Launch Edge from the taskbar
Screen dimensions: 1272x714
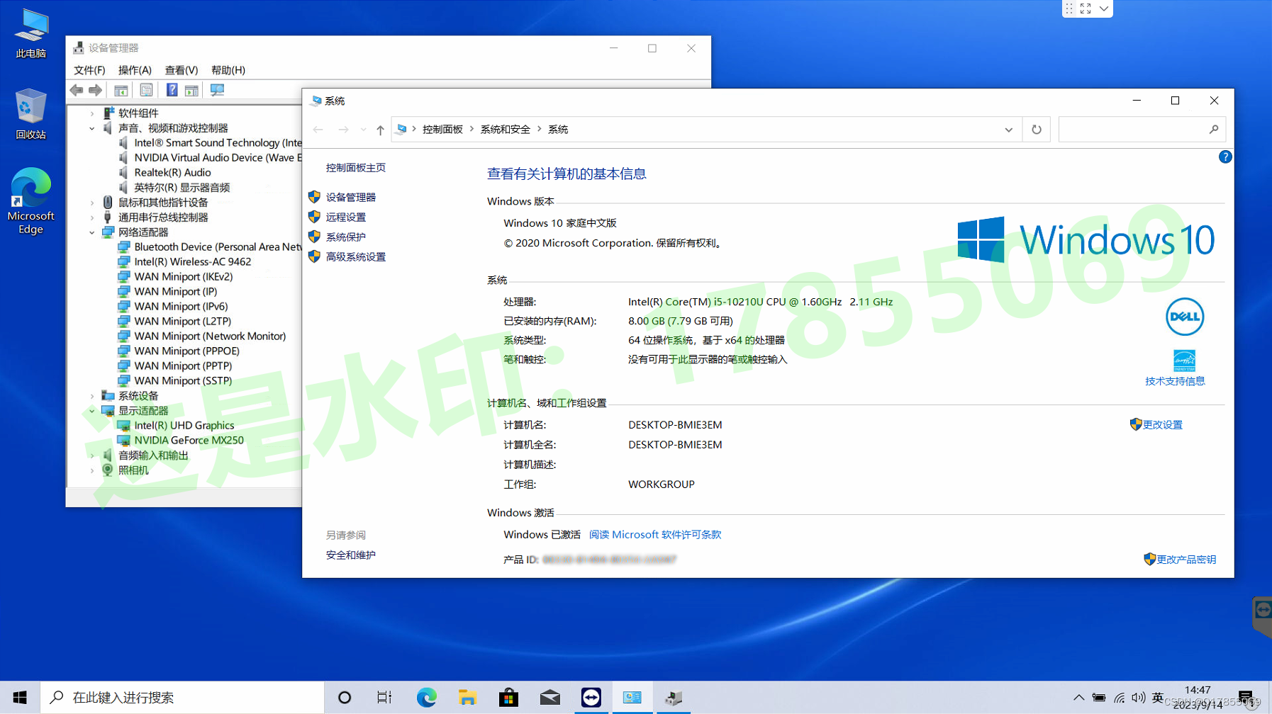[426, 698]
